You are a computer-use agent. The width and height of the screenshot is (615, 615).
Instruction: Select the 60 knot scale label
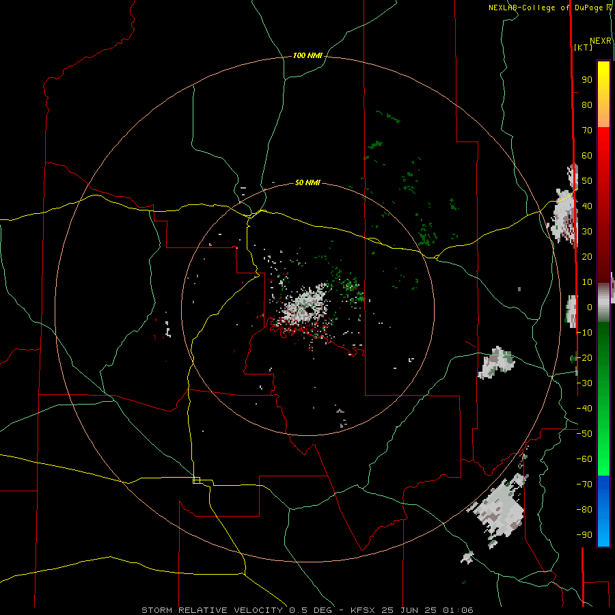[x=587, y=156]
